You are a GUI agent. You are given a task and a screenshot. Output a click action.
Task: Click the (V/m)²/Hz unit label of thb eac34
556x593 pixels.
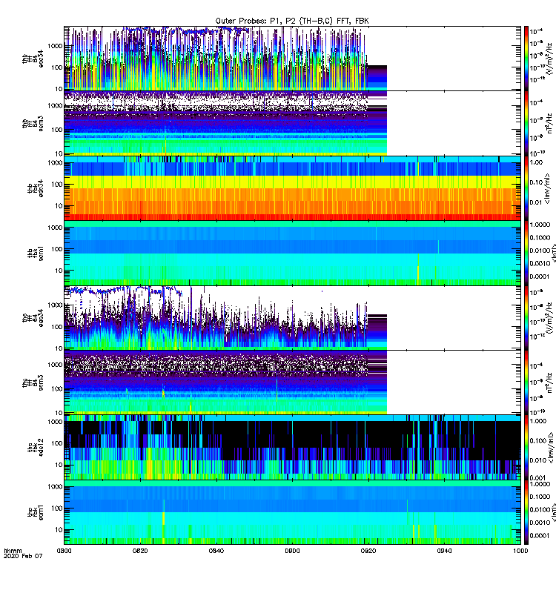[549, 59]
